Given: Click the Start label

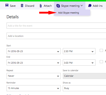Looking at the screenshot, I should point(9,46).
